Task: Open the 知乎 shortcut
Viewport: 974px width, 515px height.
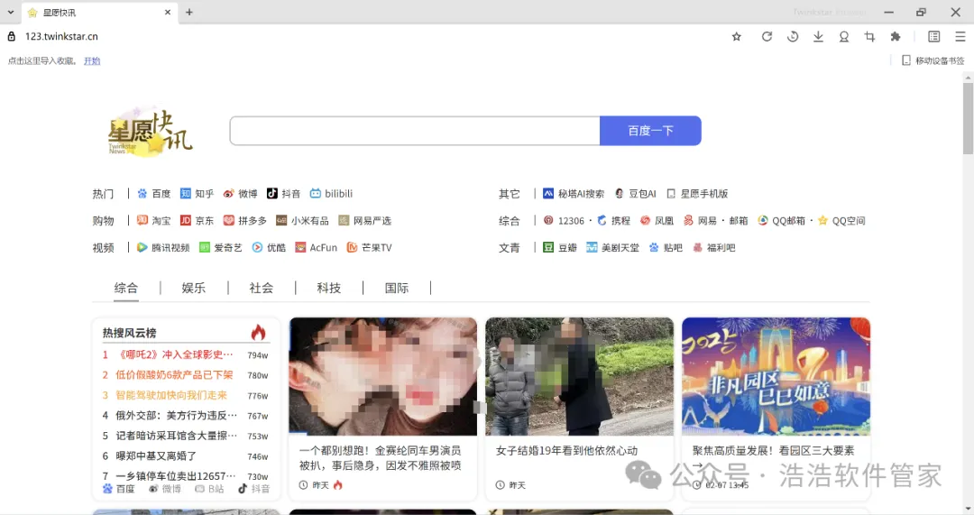Action: [197, 194]
